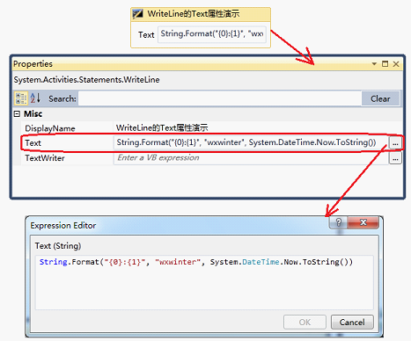Click the Cancel button in Expression Editor
411x341 pixels.
(352, 322)
